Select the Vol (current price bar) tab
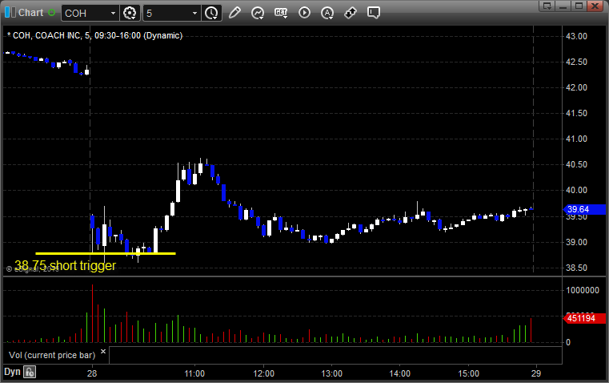The width and height of the screenshot is (609, 383). [x=51, y=353]
